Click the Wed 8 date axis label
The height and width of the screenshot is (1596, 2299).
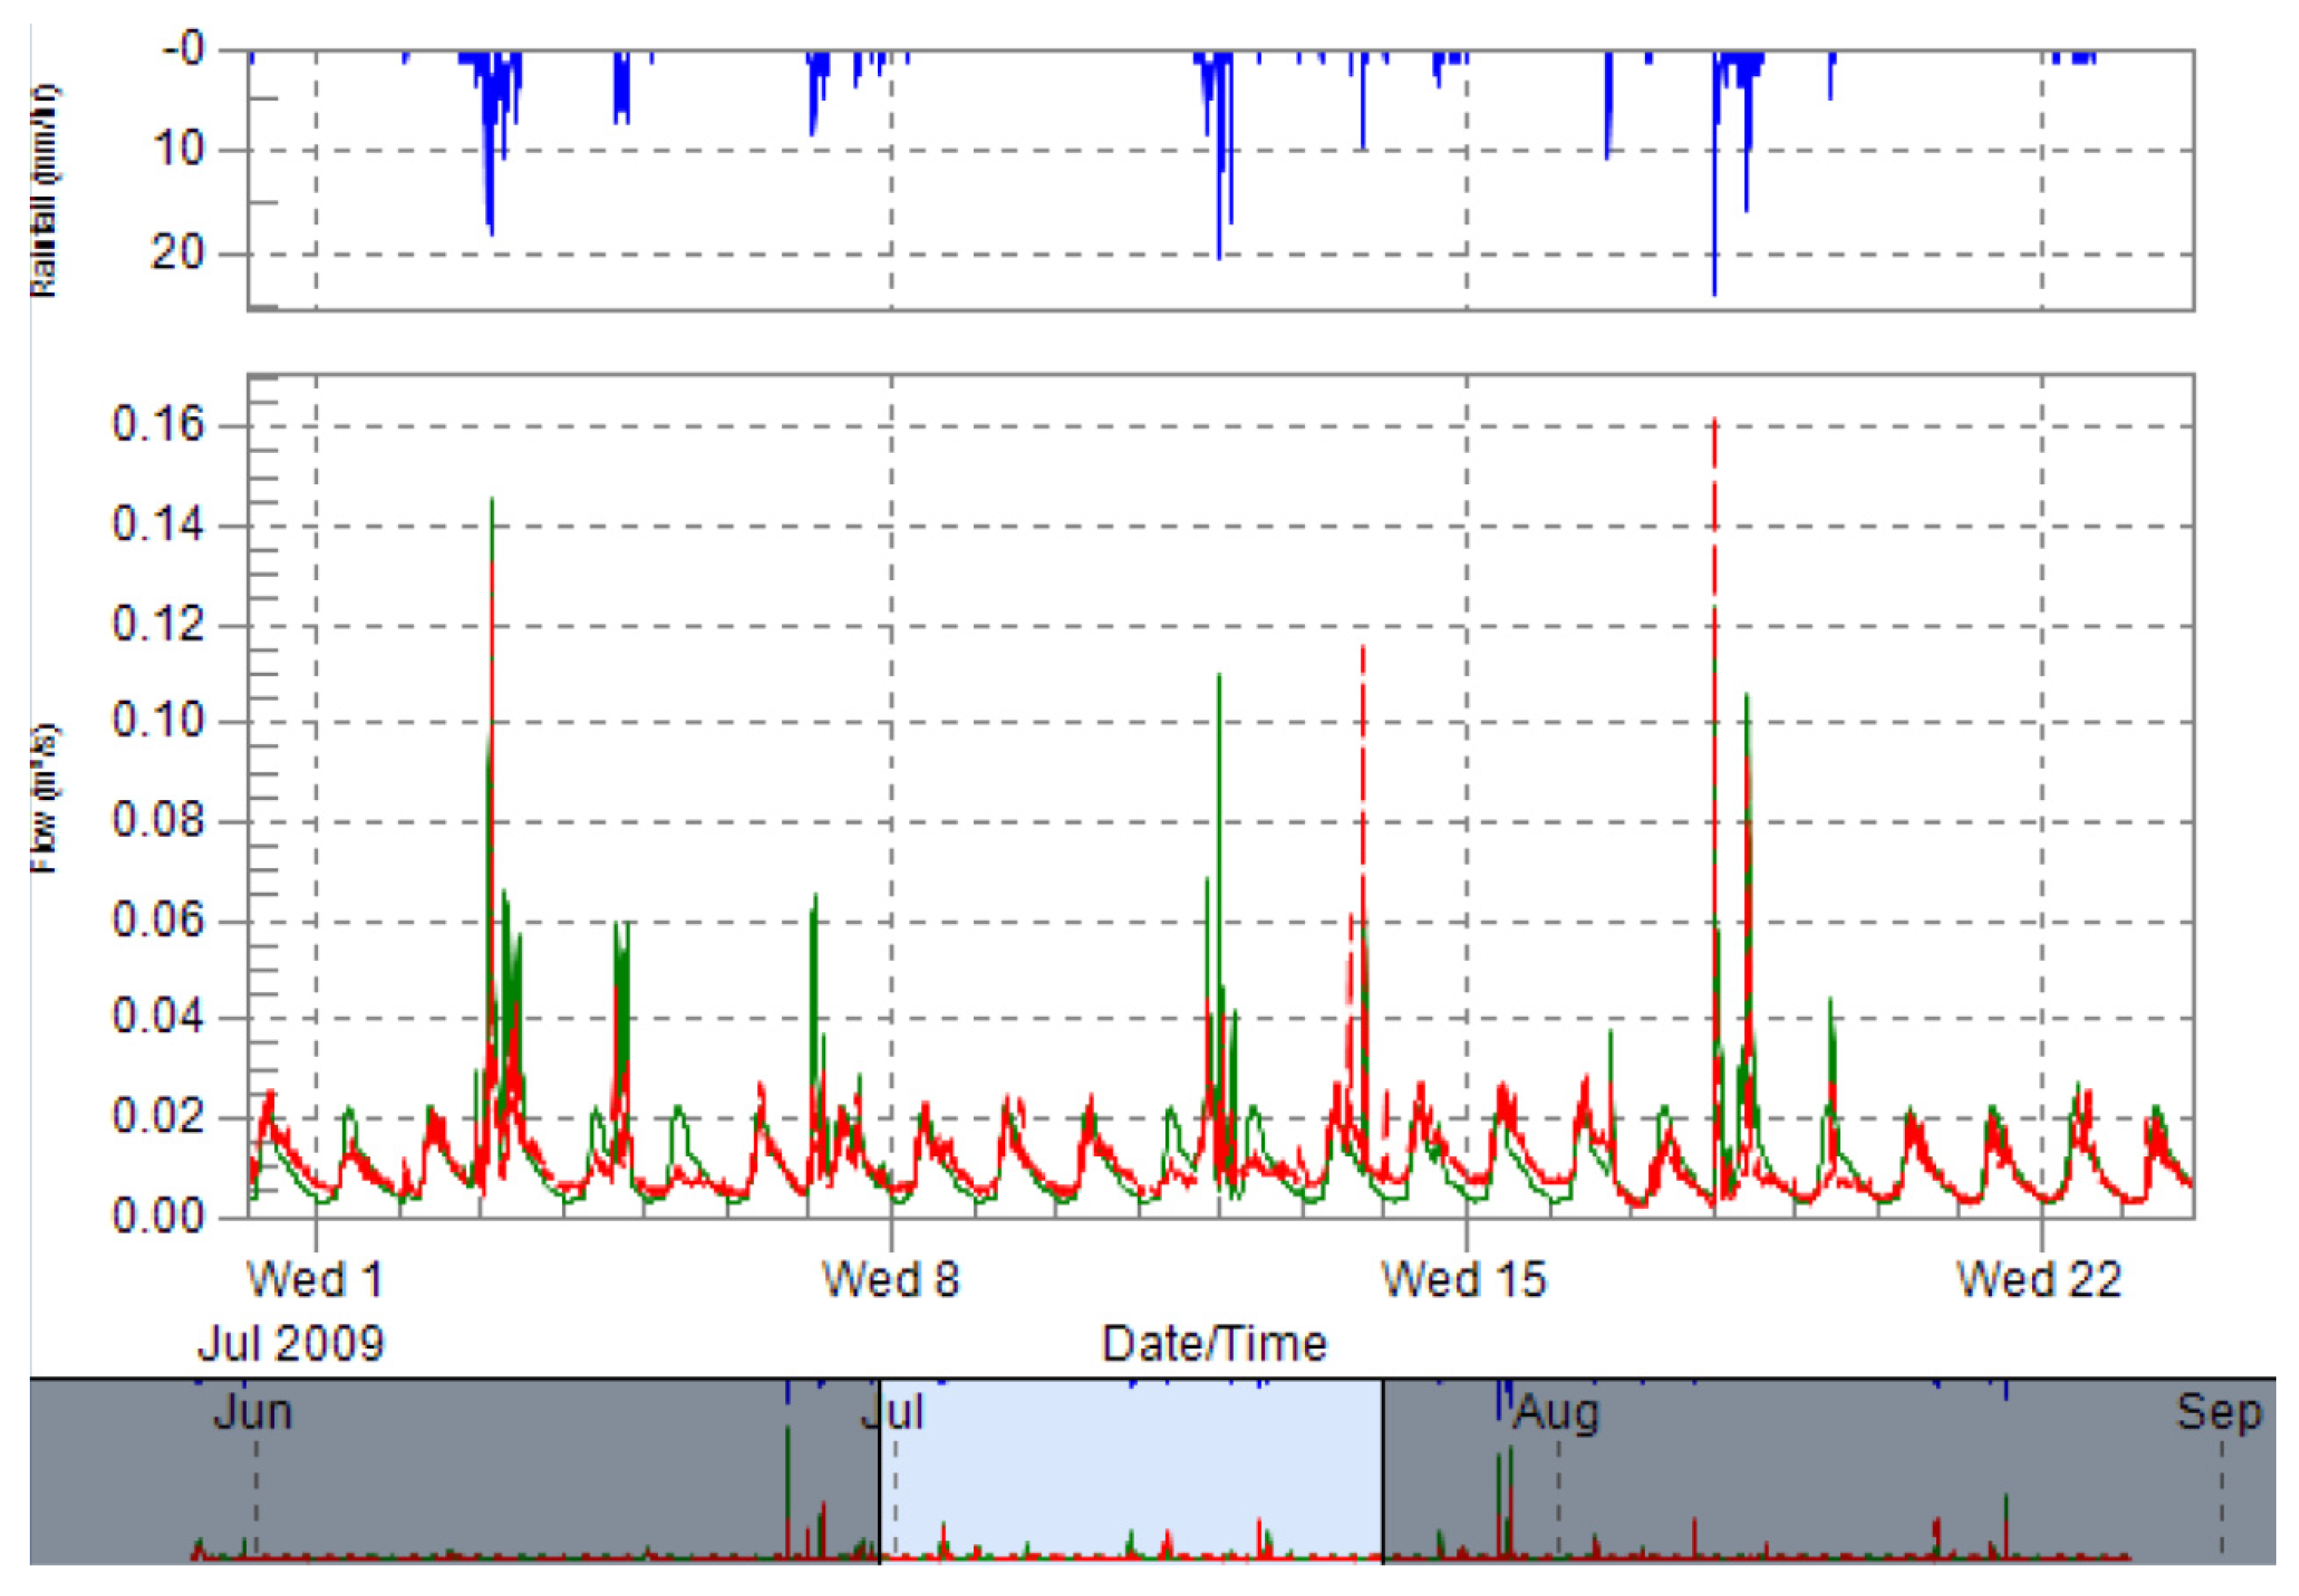coord(890,1279)
